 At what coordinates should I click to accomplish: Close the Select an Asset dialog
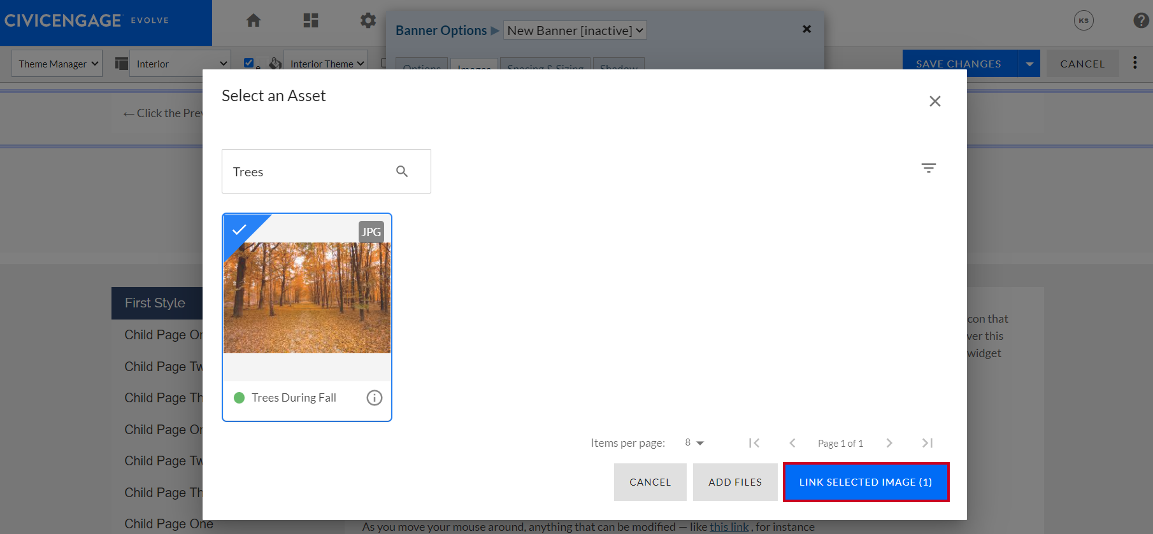(x=935, y=101)
